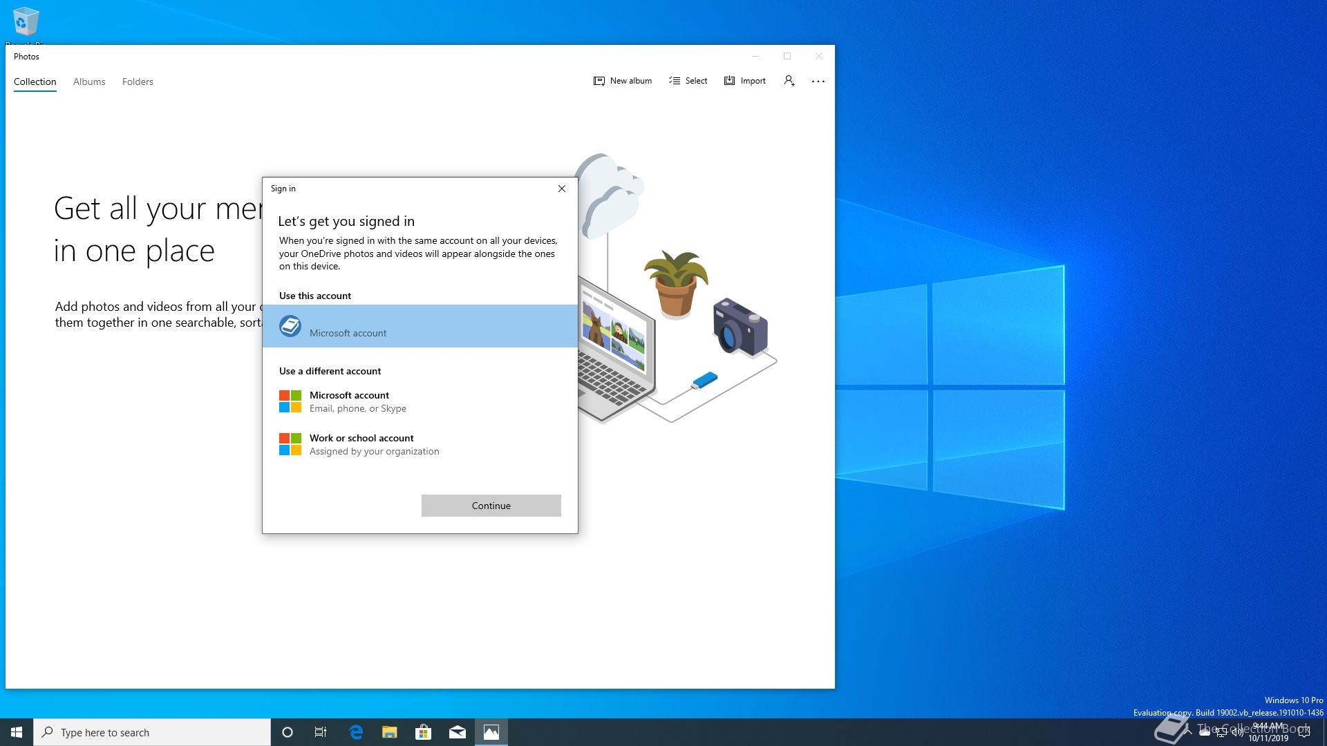Open Microsoft Edge from the taskbar

tap(356, 732)
